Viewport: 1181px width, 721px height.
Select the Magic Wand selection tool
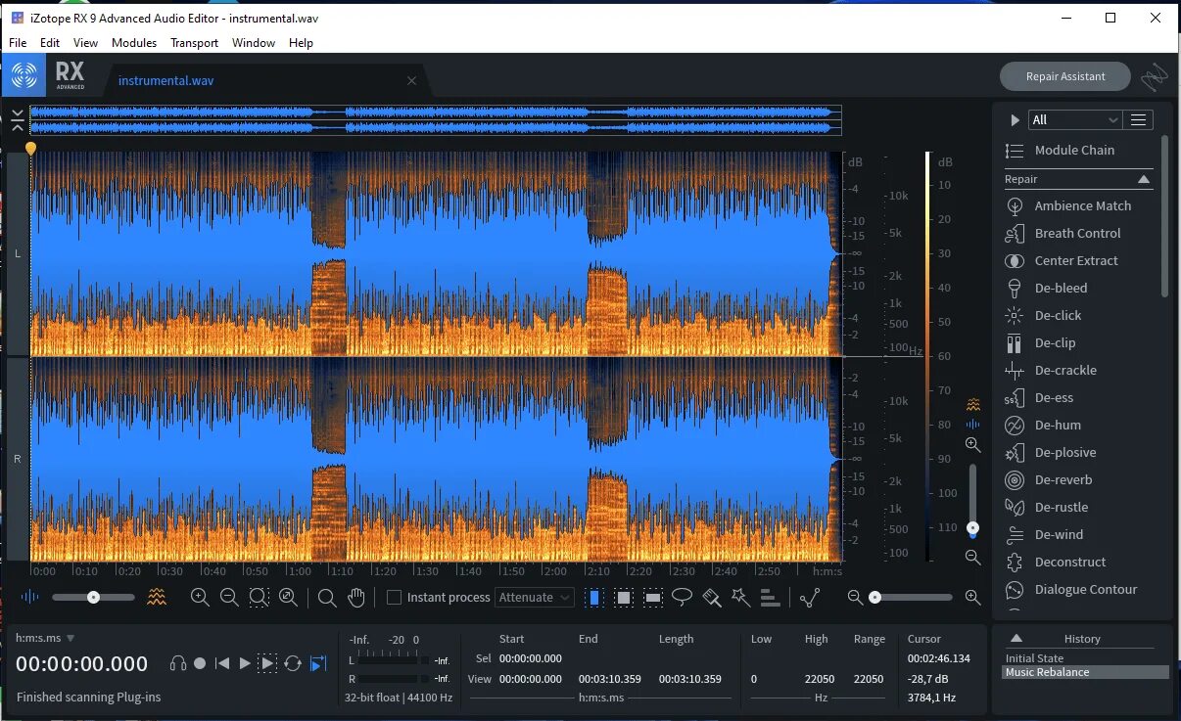741,597
